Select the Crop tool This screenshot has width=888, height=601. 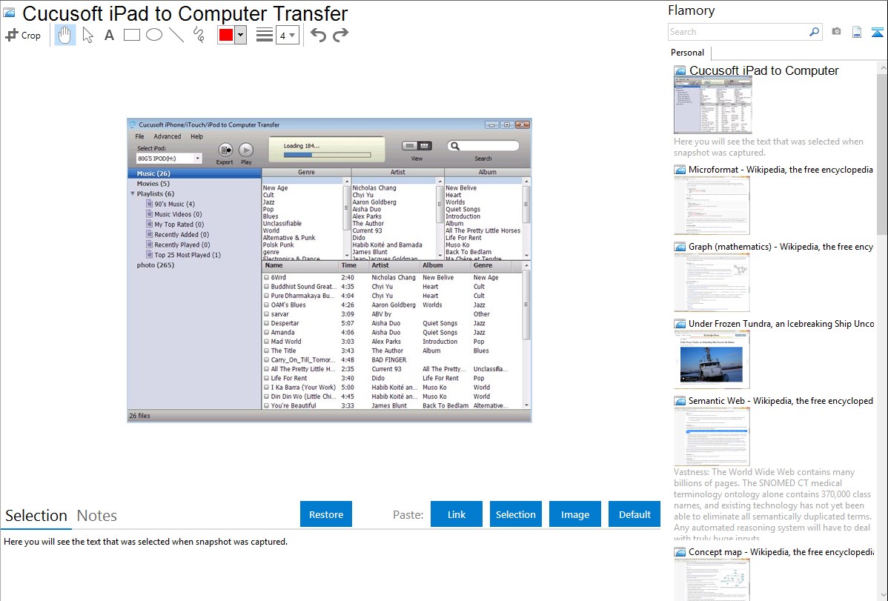tap(23, 35)
